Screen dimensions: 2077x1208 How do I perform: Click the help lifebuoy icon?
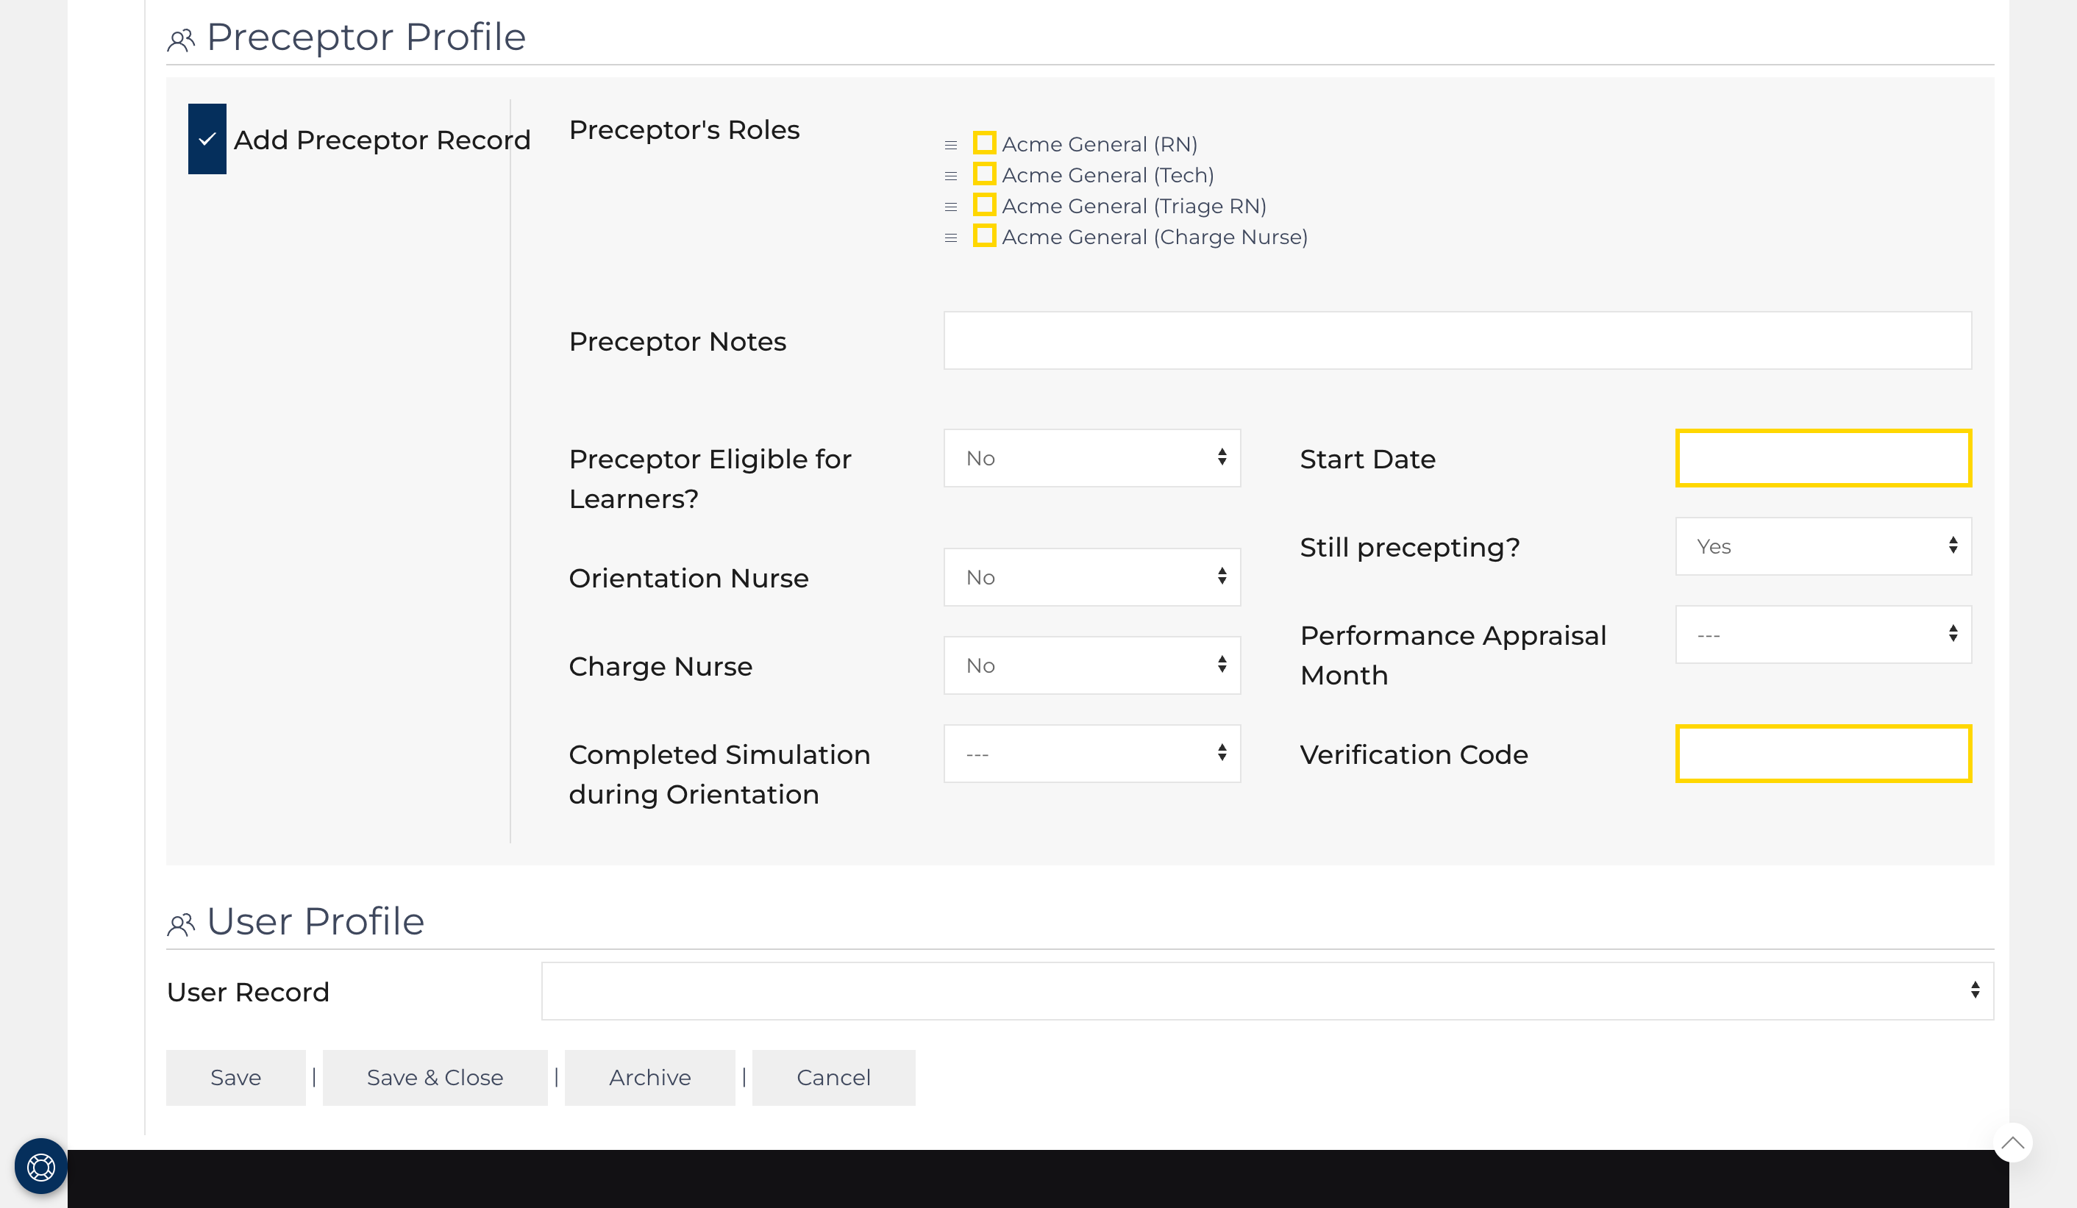click(x=40, y=1166)
